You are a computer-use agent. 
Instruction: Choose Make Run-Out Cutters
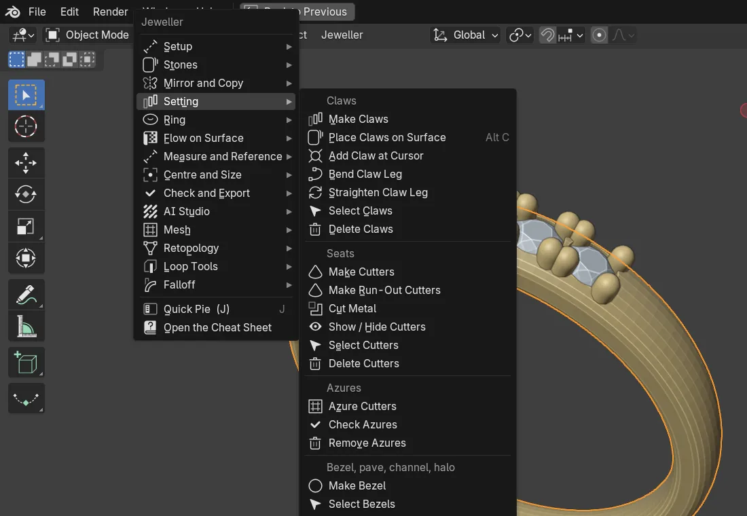point(408,290)
